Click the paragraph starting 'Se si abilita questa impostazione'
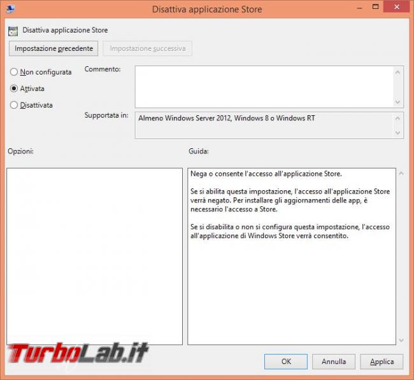This screenshot has width=414, height=380. coord(290,201)
